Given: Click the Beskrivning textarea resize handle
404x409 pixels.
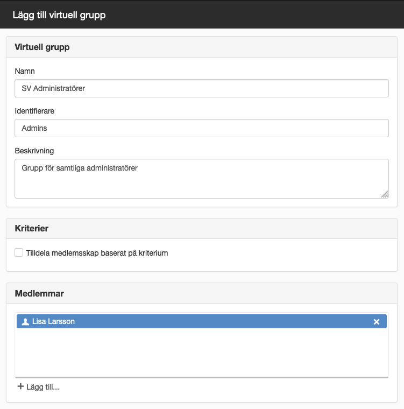Looking at the screenshot, I should pyautogui.click(x=385, y=194).
